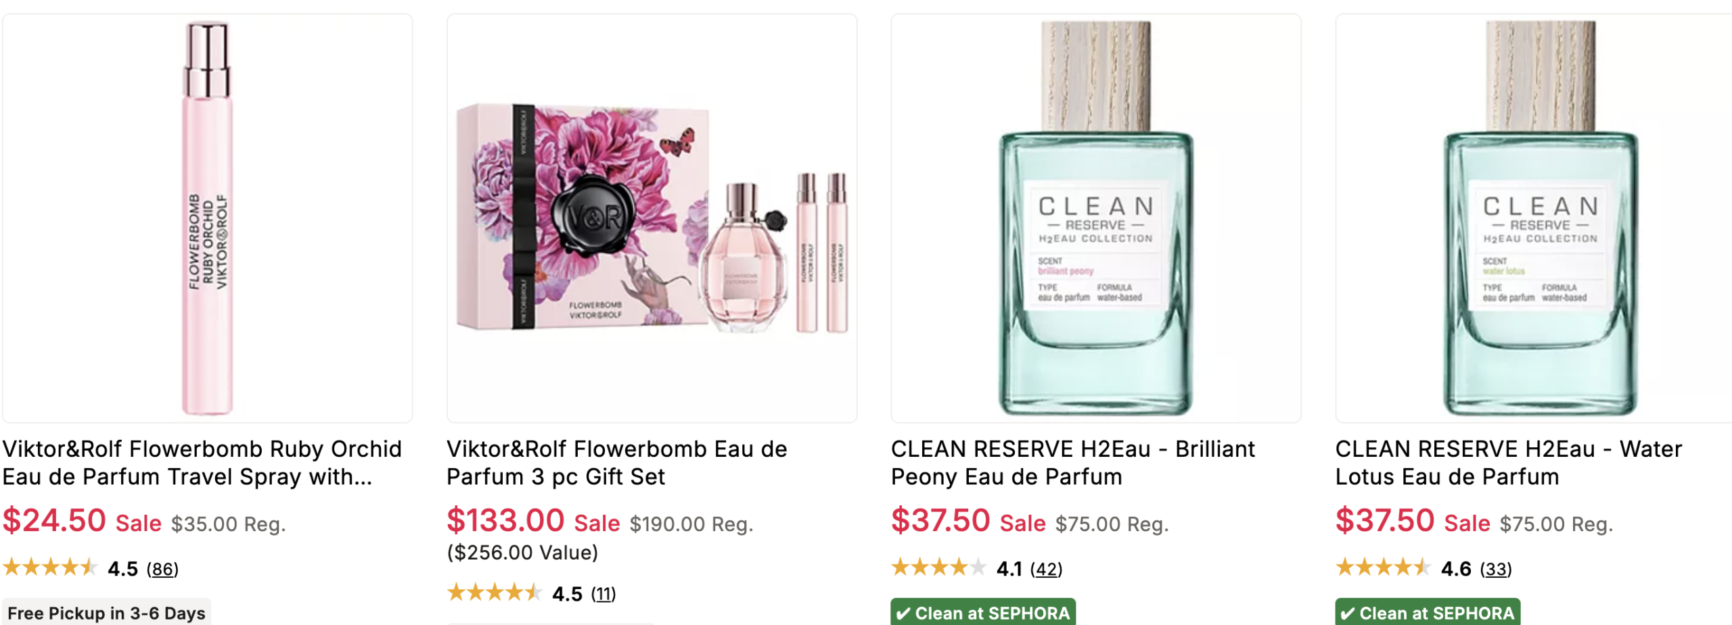Click the star rating icons for Water Lotus
This screenshot has width=1732, height=625.
(1383, 568)
